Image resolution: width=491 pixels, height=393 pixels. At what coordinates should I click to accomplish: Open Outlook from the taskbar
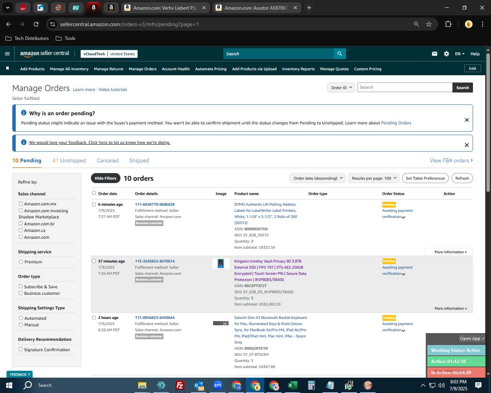(x=199, y=385)
